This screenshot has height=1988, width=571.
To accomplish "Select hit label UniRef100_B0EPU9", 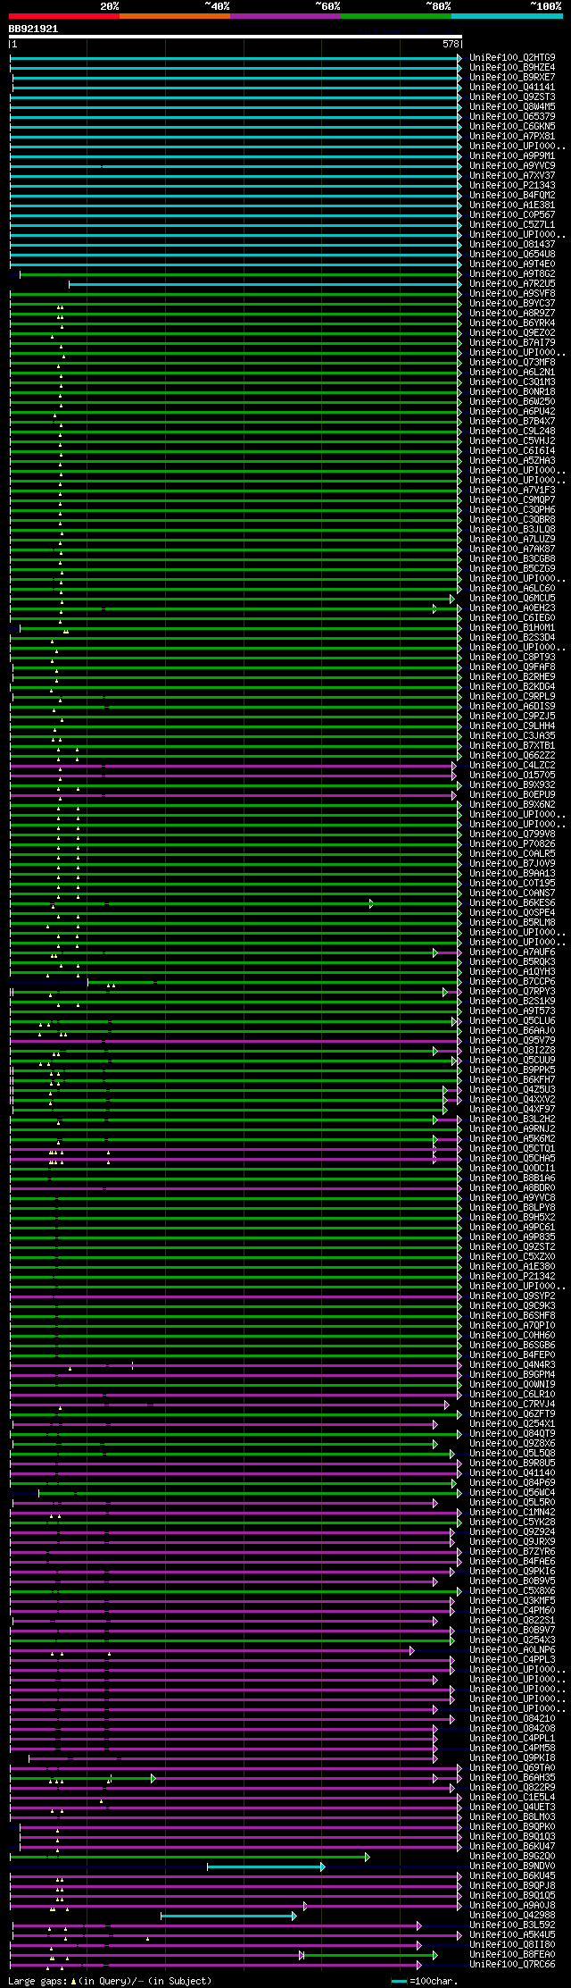I will pyautogui.click(x=512, y=795).
